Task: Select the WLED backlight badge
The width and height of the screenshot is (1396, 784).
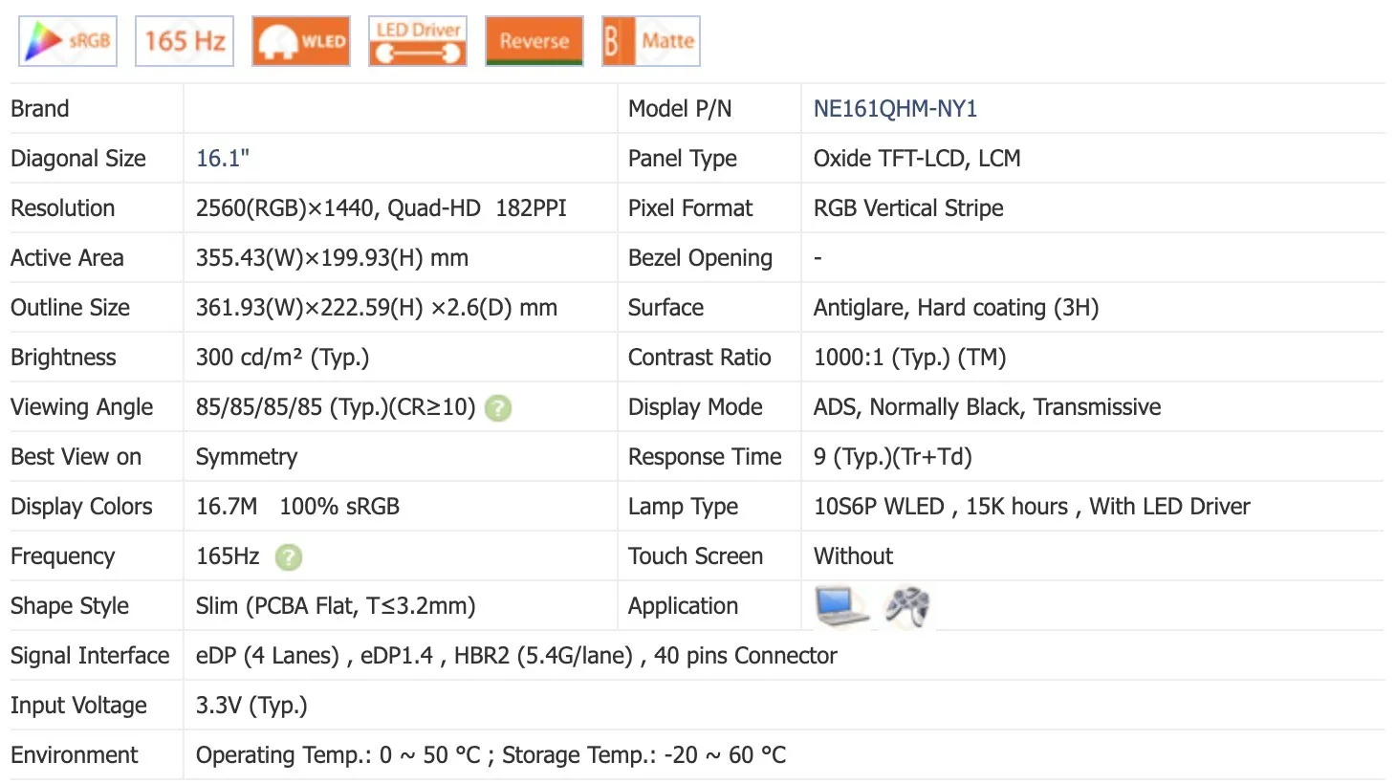Action: 301,41
